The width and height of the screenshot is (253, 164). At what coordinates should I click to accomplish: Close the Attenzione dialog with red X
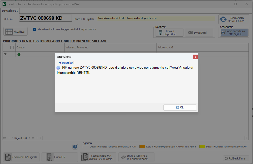[x=195, y=57]
